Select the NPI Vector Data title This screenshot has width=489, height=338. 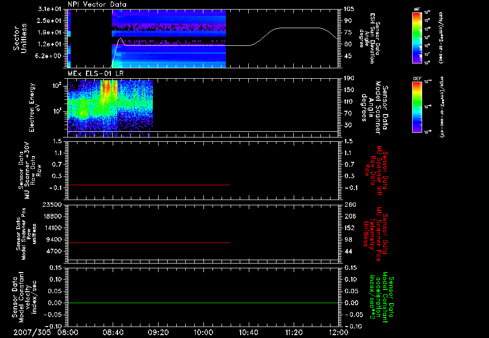click(x=97, y=4)
